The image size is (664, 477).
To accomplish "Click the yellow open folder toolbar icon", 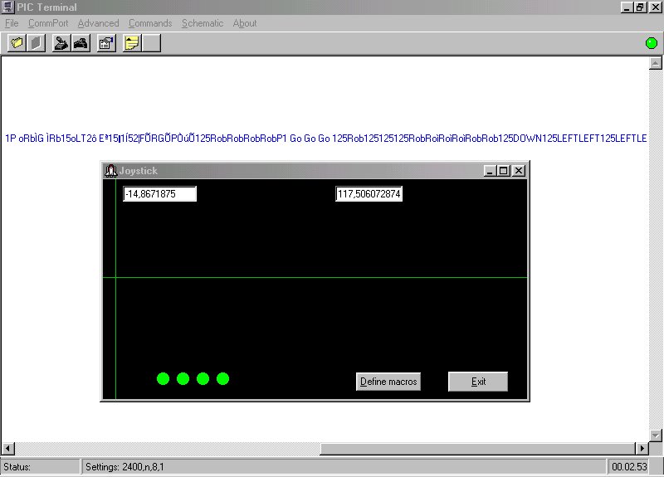I will [x=17, y=43].
